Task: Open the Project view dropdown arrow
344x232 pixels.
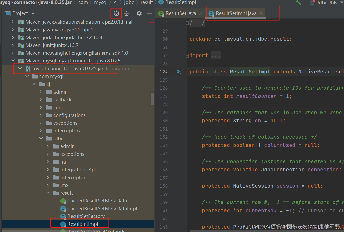Action: click(33, 13)
